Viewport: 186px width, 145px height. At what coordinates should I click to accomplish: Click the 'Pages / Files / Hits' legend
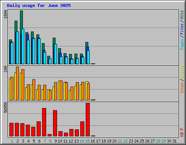pyautogui.click(x=182, y=30)
